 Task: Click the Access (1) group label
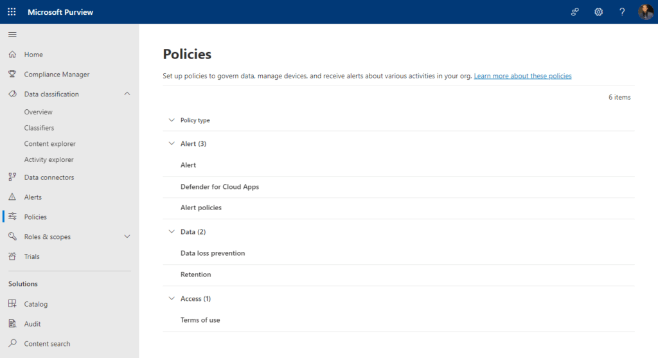coord(195,298)
